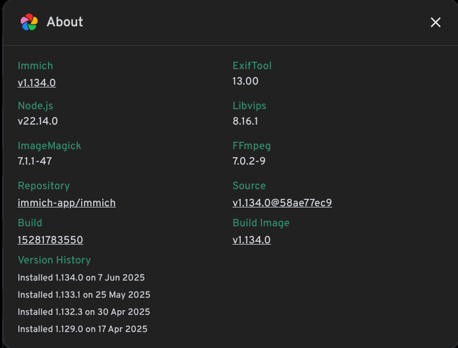Click the Build Image field label
Viewport: 458px width, 348px height.
pos(261,223)
